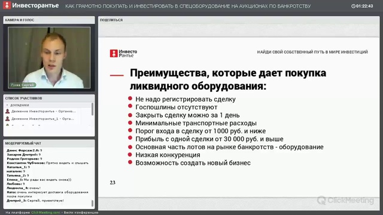Click bullet Основная часть лотов на рынке банкротств
Viewport: 383px width, 215px height.
(229, 147)
